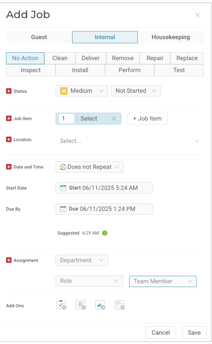Switch to the Guest tab
Screen dimensions: 212x344
pyautogui.click(x=39, y=37)
